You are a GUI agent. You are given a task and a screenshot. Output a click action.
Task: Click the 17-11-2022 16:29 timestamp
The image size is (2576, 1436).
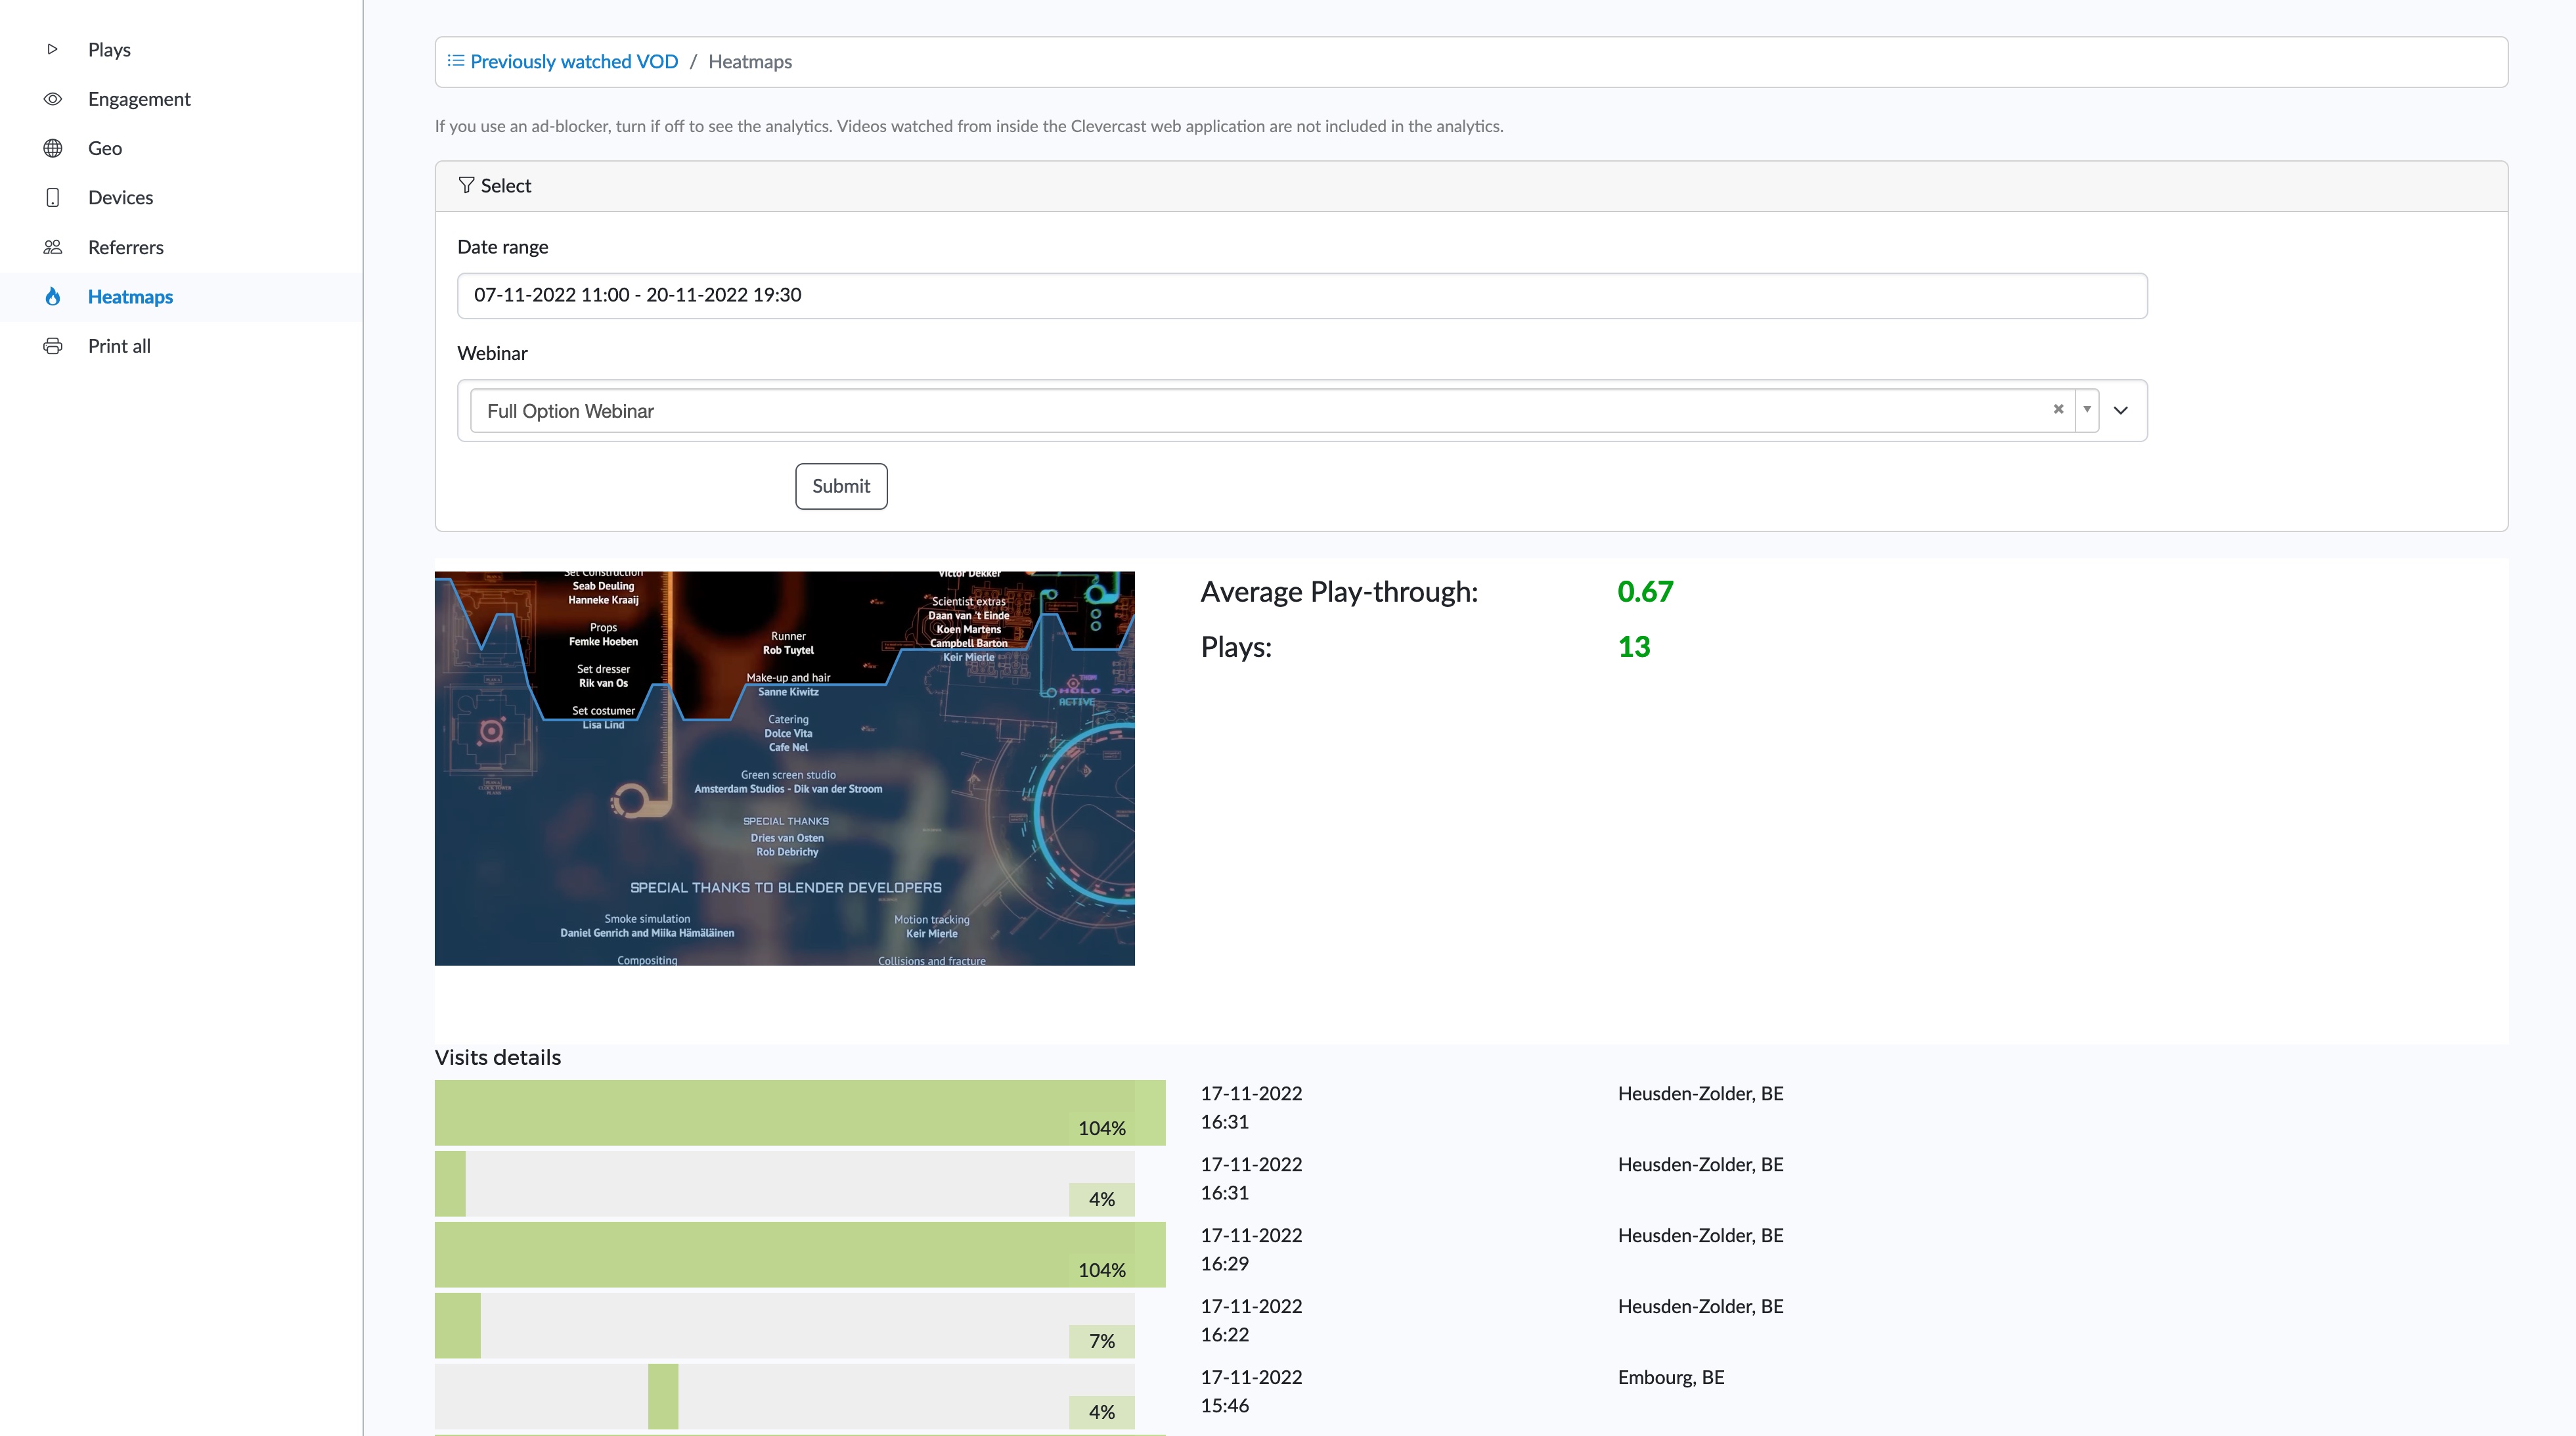coord(1251,1249)
